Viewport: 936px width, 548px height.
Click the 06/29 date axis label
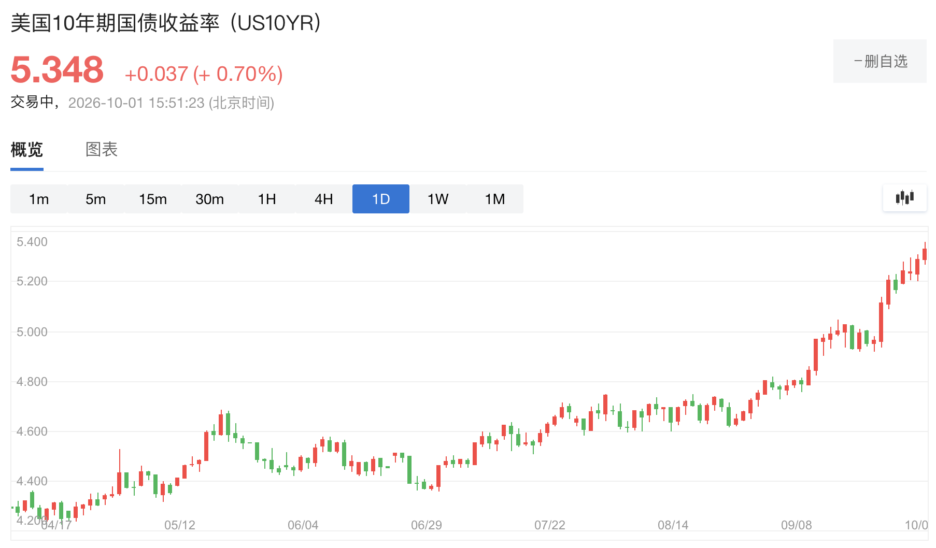click(x=427, y=525)
